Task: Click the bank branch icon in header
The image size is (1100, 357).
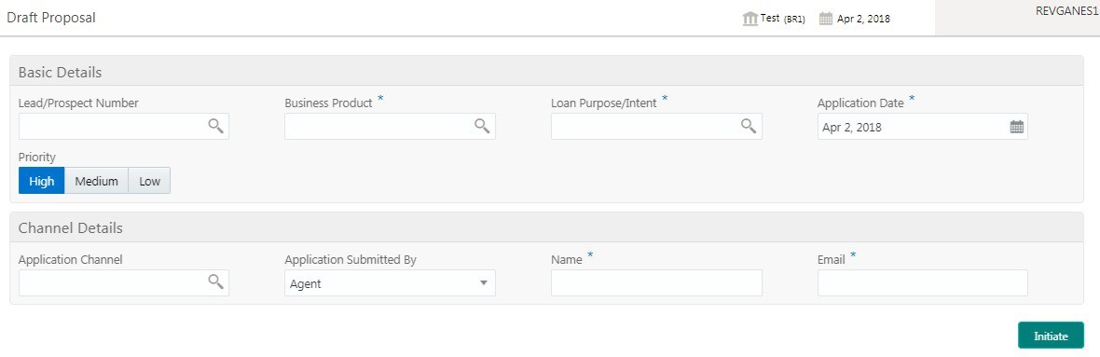Action: click(750, 19)
